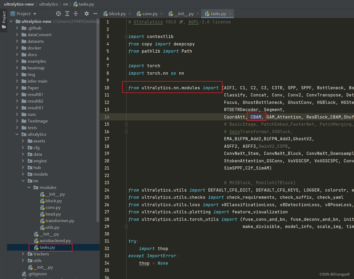Screen dimensions: 354x279
Task: Expand the datasets folder
Action: tap(17, 41)
